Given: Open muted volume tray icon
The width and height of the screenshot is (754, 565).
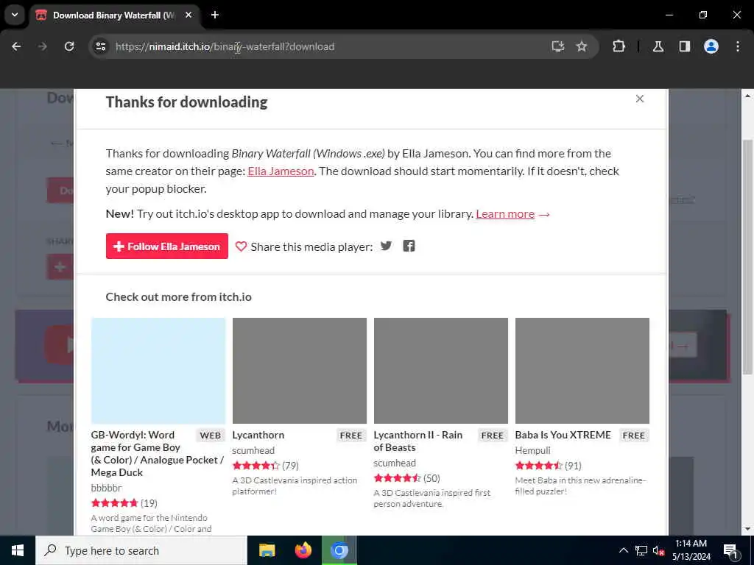Looking at the screenshot, I should [658, 550].
